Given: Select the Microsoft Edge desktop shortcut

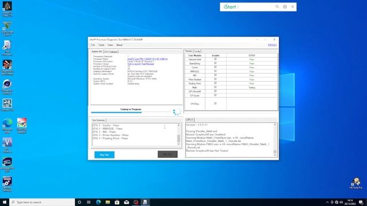Looking at the screenshot, I should coord(7,126).
